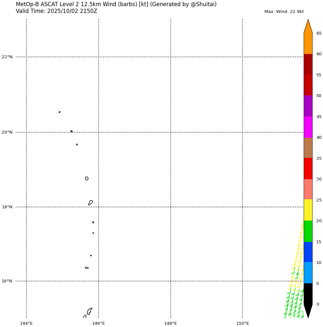The height and width of the screenshot is (327, 323).
Task: Click the 'Valid Time: 2025/10/02 2150Z' text
Action: 56,11
